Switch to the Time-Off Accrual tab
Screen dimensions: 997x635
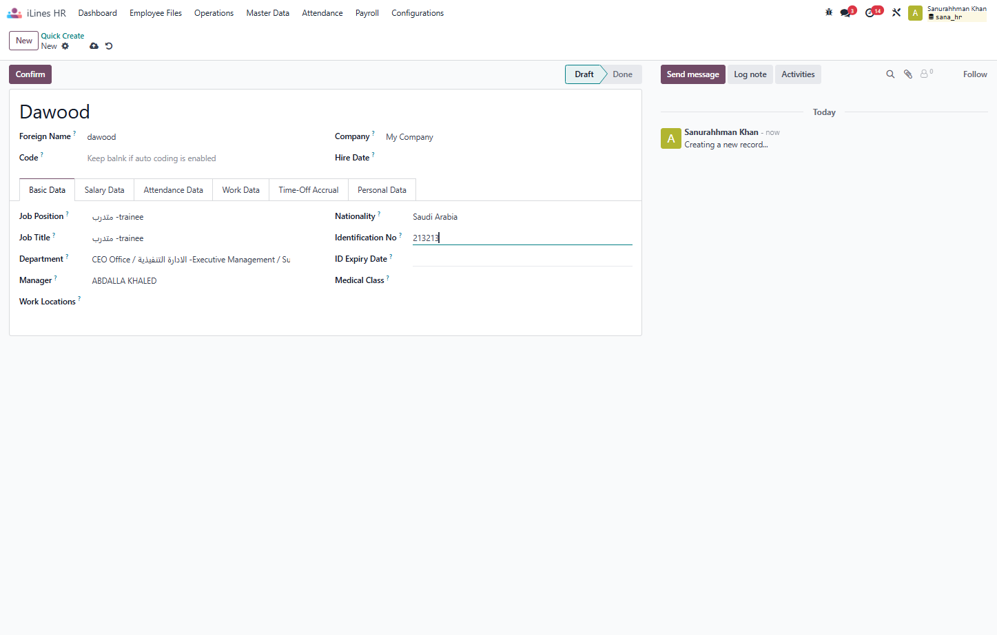(309, 190)
